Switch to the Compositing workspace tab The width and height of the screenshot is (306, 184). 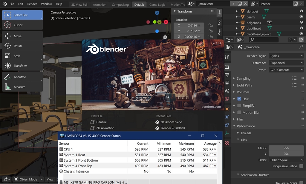[120, 4]
